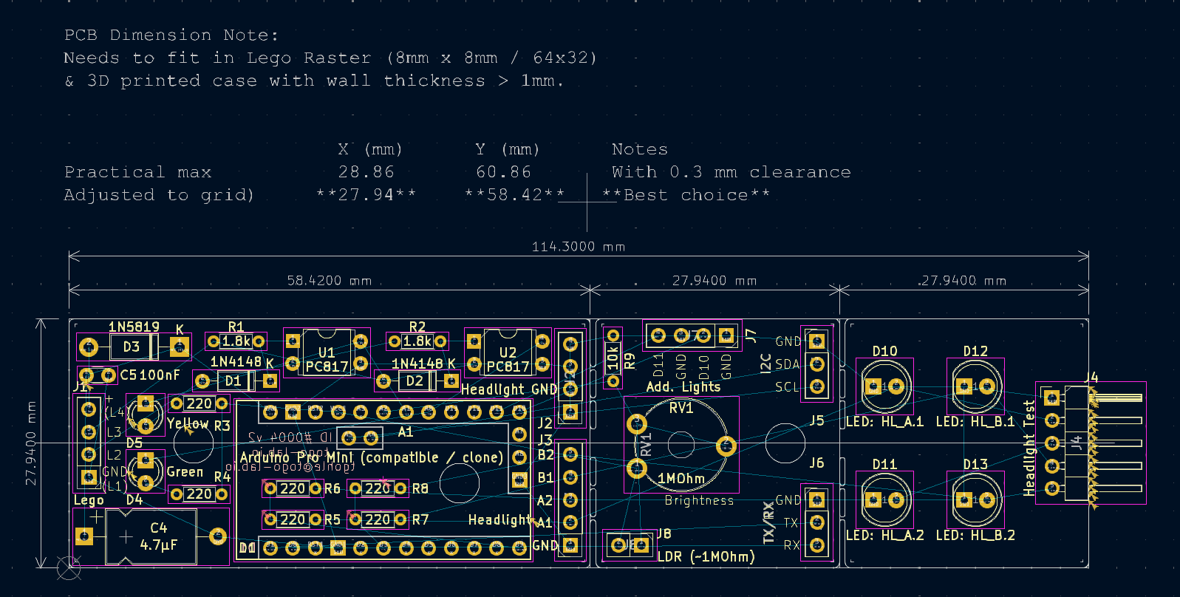Select the R9 10k resistor

[x=613, y=358]
